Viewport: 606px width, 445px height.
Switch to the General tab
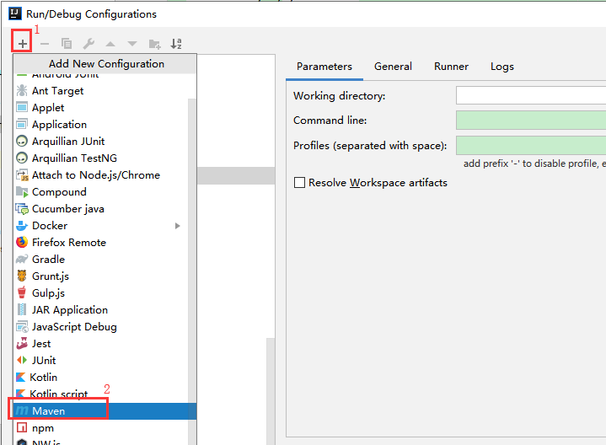click(x=393, y=67)
